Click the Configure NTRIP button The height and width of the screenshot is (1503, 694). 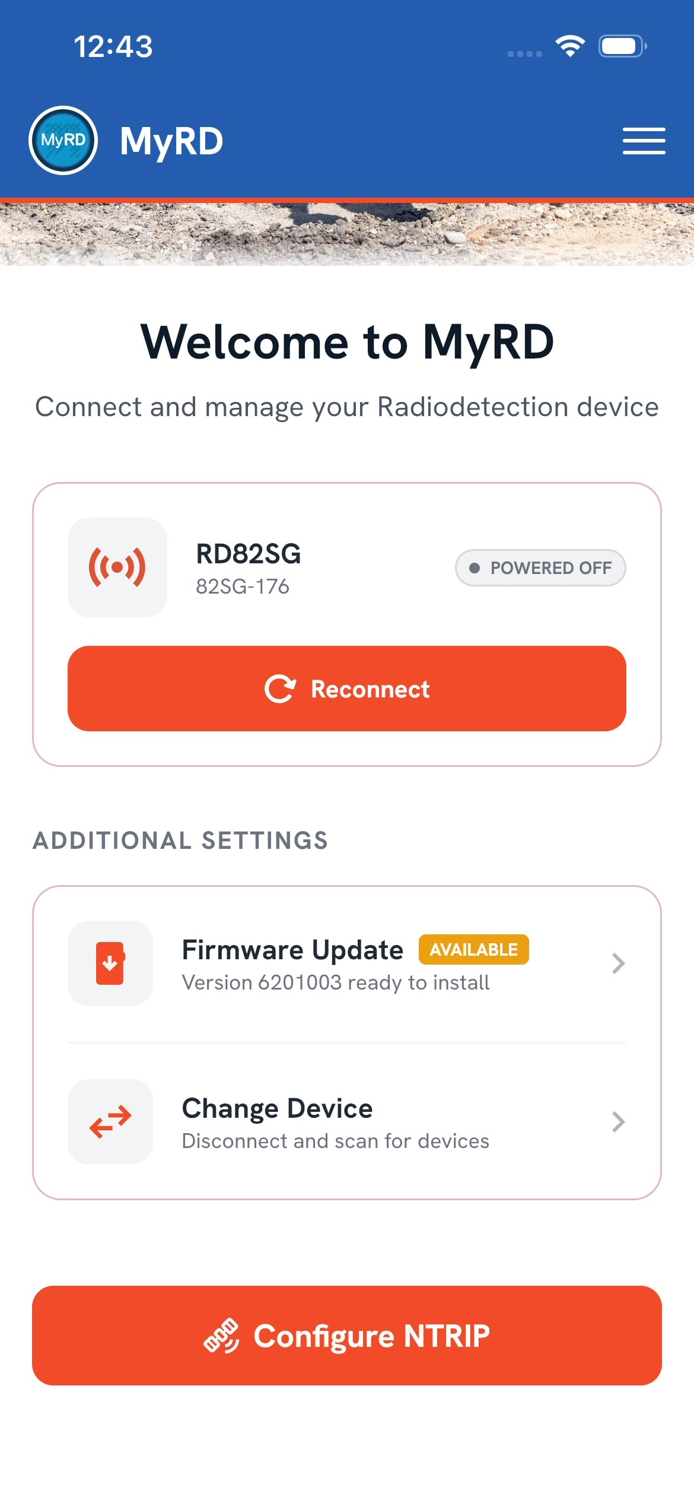point(347,1336)
